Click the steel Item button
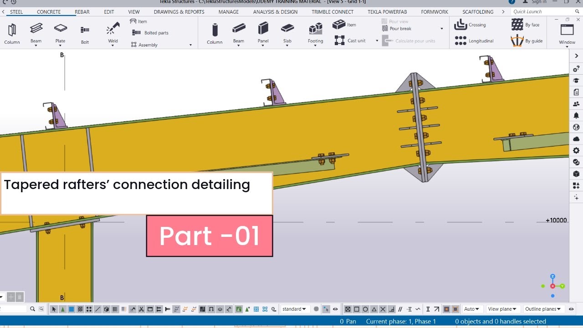583x328 pixels. pos(138,21)
